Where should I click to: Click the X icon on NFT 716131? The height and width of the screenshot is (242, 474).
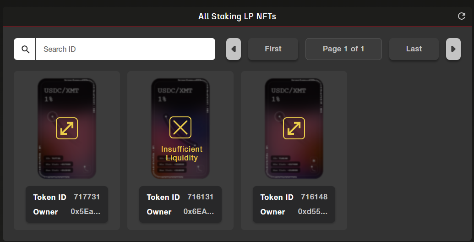180,127
